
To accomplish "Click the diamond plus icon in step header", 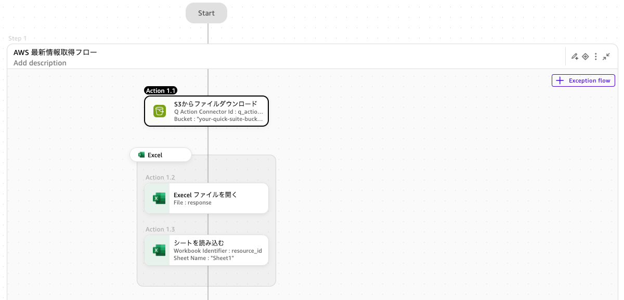I will (x=585, y=57).
